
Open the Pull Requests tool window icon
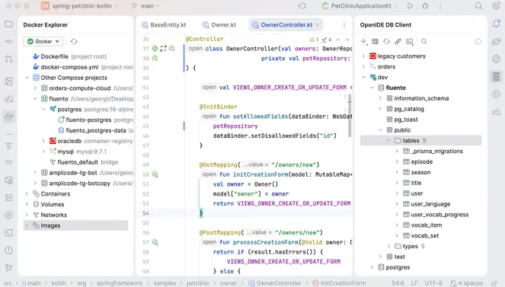pos(9,59)
